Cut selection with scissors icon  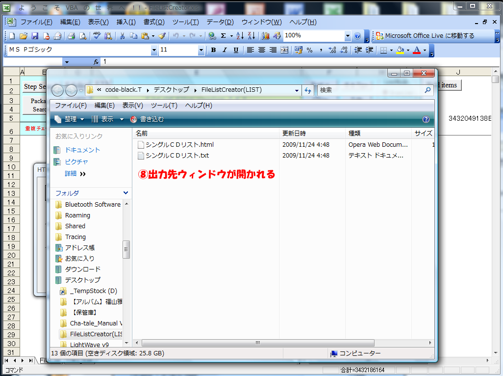click(x=122, y=36)
